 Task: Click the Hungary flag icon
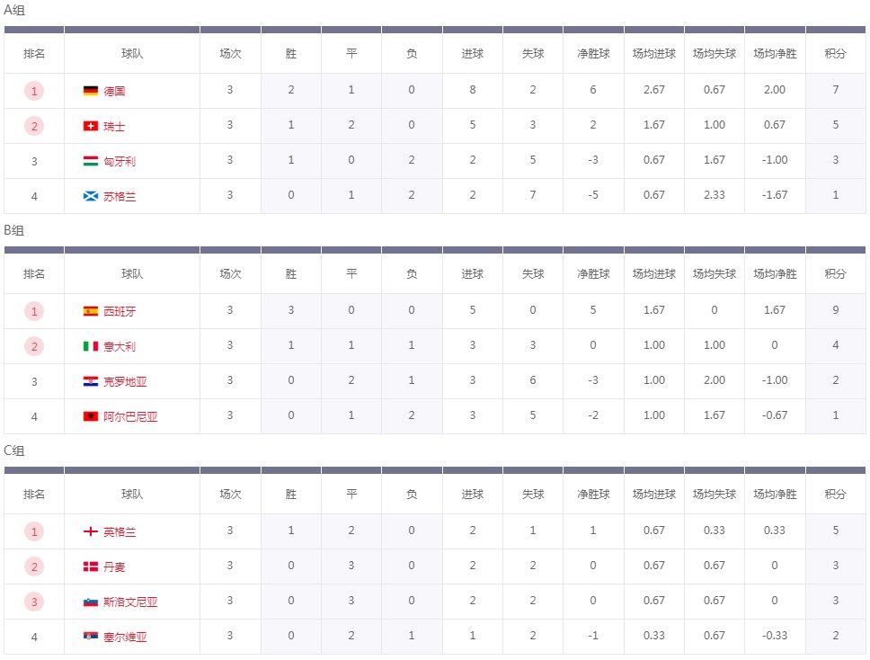click(91, 161)
